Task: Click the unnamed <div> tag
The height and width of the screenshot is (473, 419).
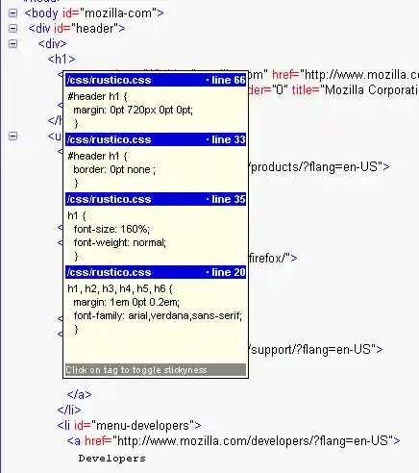Action: coord(52,43)
